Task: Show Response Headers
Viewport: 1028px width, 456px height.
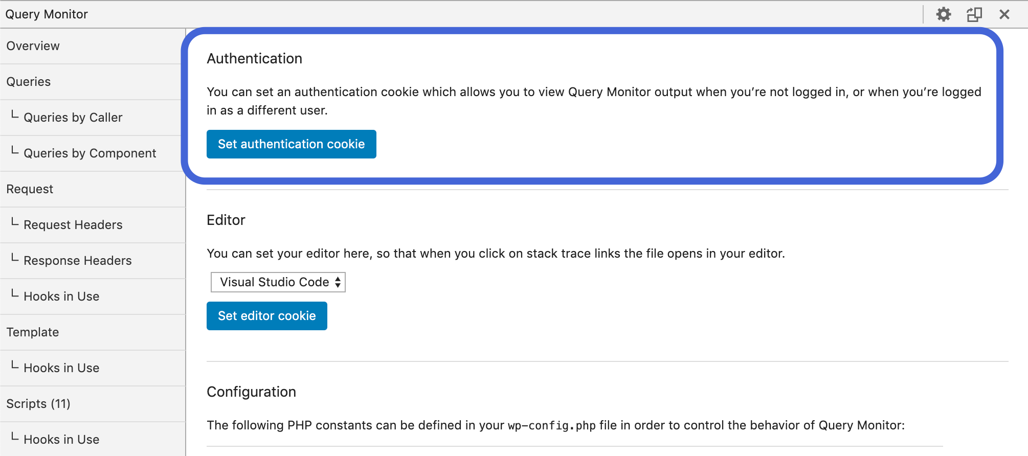Action: (77, 260)
